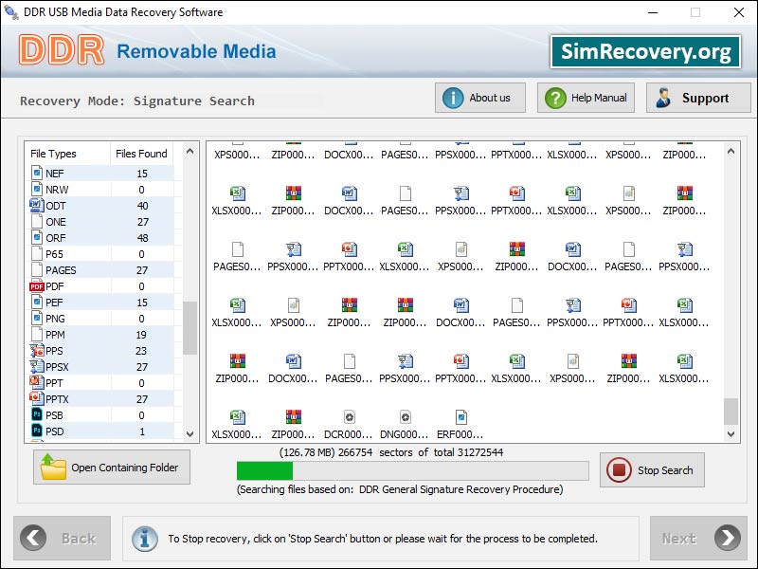Open the ERF000 recovered file thumbnail
Viewport: 758px width, 569px height.
[460, 415]
